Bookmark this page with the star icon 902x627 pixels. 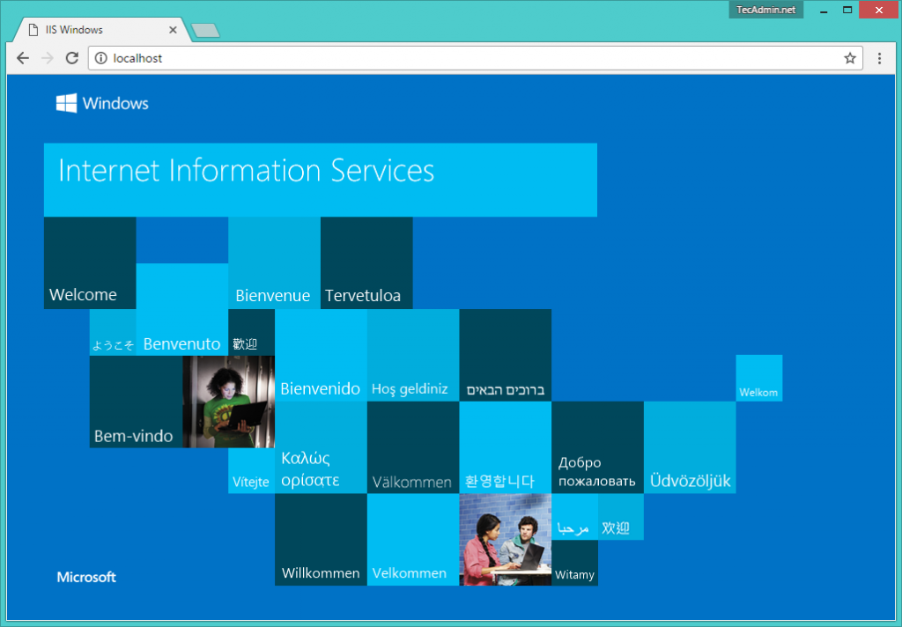coord(850,58)
